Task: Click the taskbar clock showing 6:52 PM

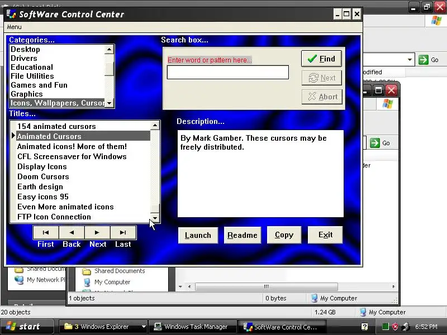Action: click(x=426, y=327)
